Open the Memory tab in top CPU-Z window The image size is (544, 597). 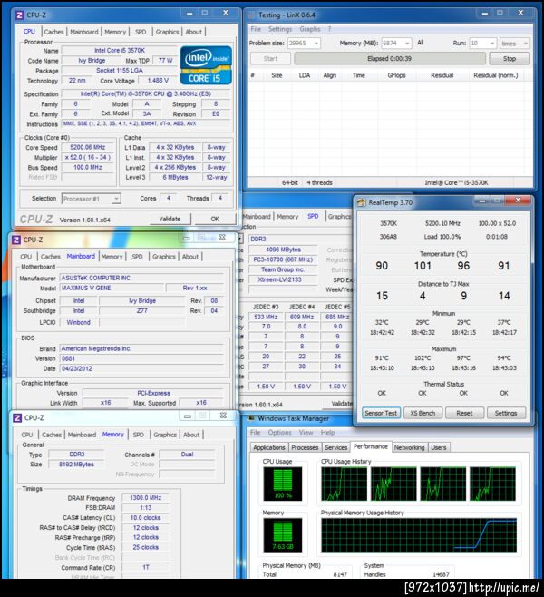[115, 32]
